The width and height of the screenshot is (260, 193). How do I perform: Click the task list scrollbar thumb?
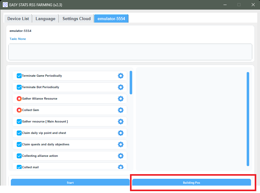[x=131, y=83]
